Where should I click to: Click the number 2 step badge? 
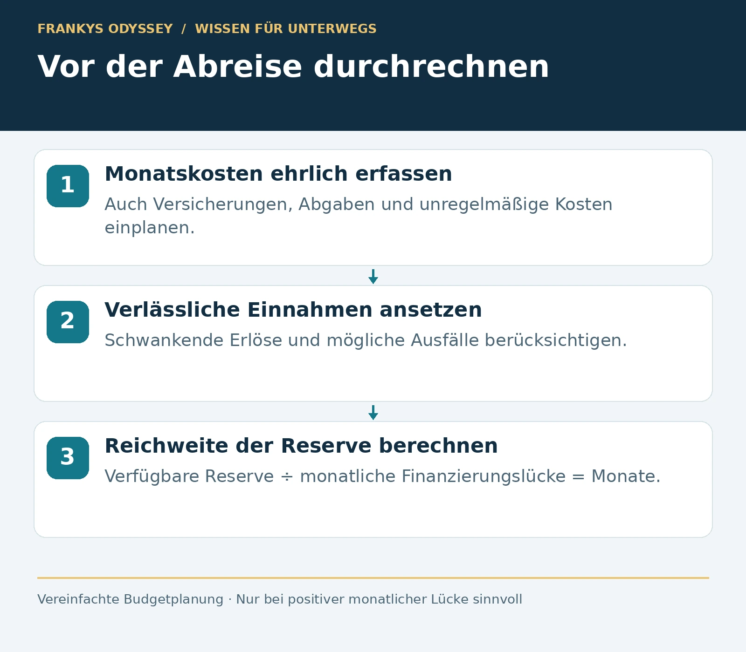68,322
